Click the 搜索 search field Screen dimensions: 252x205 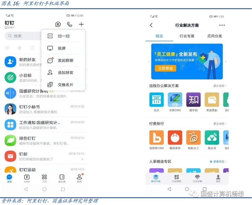pos(23,36)
